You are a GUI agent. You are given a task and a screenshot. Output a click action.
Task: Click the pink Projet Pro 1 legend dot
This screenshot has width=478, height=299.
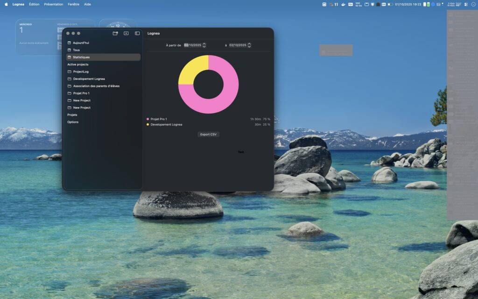(x=148, y=119)
